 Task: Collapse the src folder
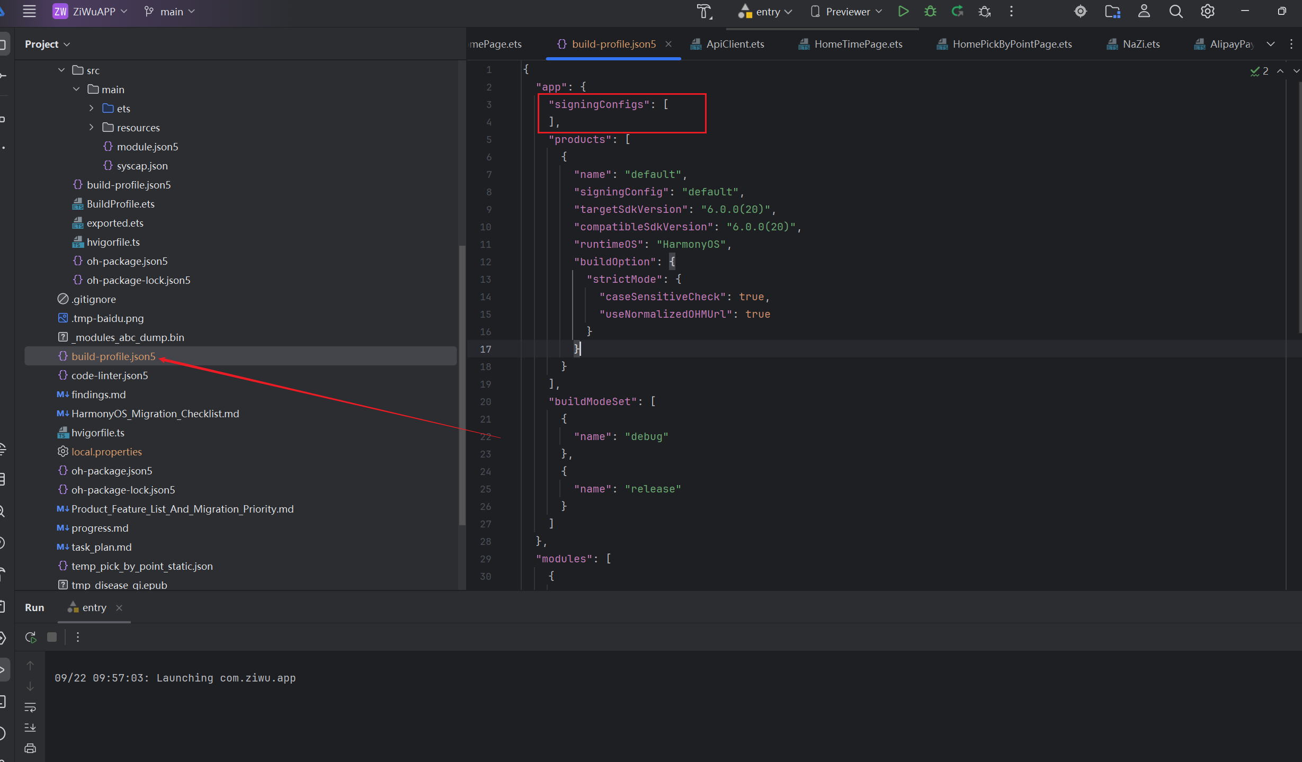click(61, 70)
